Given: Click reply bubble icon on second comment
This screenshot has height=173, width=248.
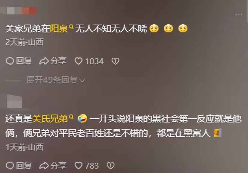Looking at the screenshot, I should 10,166.
